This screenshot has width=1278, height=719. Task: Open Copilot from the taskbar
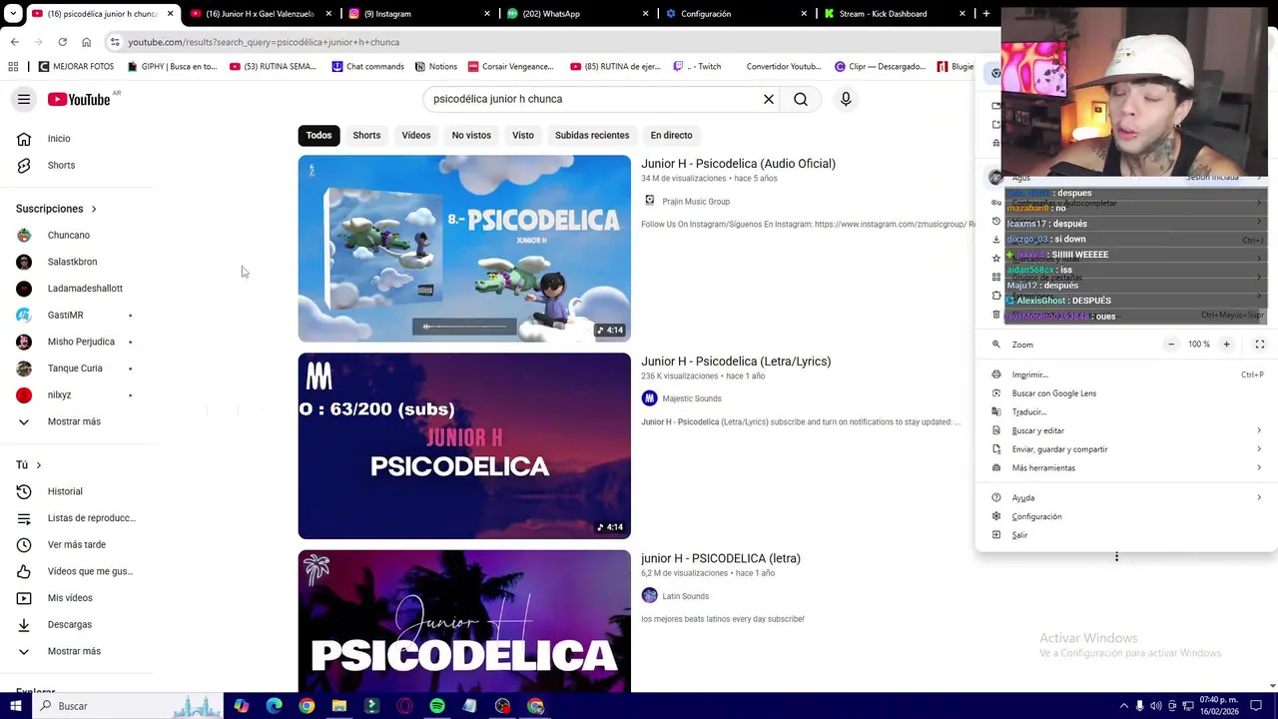[242, 706]
